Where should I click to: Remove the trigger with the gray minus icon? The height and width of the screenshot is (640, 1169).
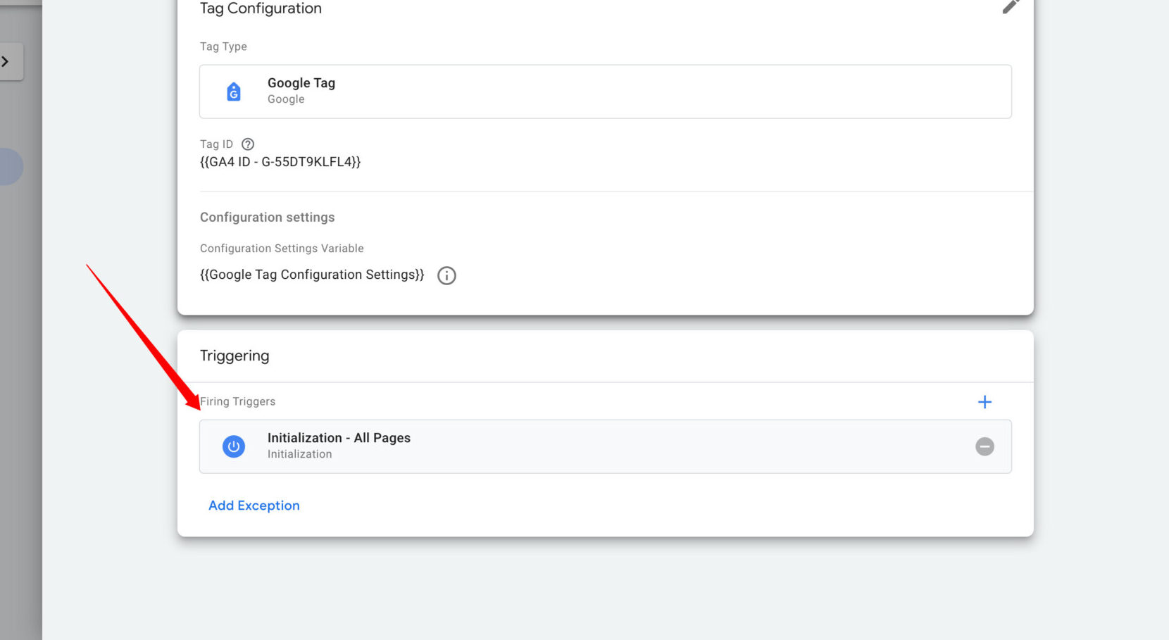(x=984, y=446)
